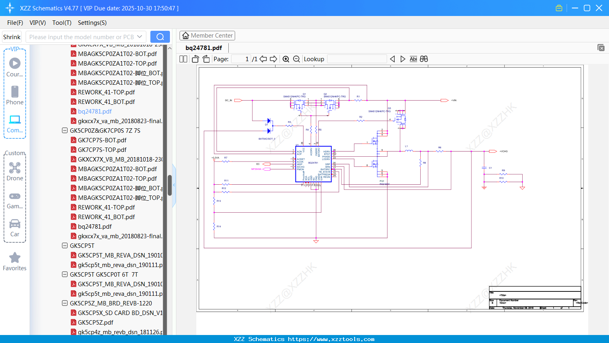The image size is (609, 343).
Task: Switch to the bq24781.pdf tab
Action: [x=204, y=48]
